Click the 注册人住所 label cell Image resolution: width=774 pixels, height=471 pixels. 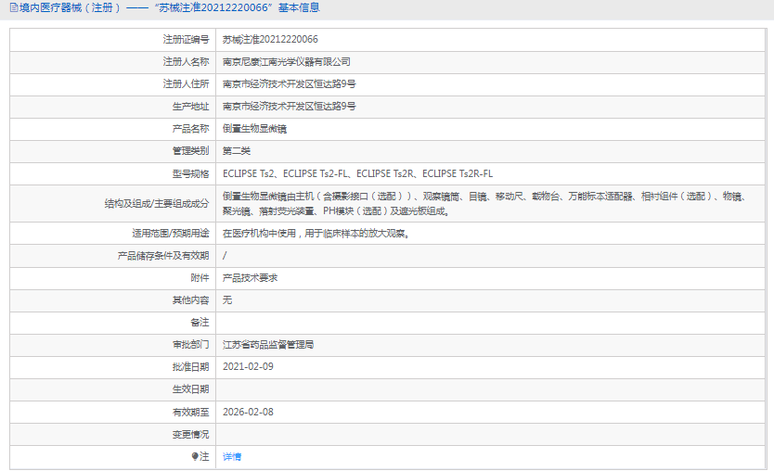coord(187,83)
